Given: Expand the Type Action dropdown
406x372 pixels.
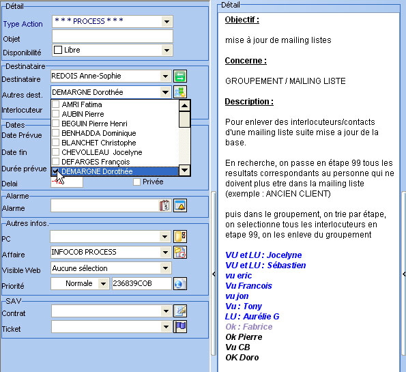Looking at the screenshot, I should click(x=167, y=22).
